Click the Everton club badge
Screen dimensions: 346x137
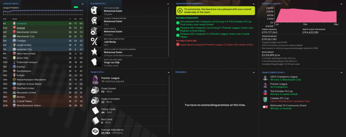pos(14,66)
